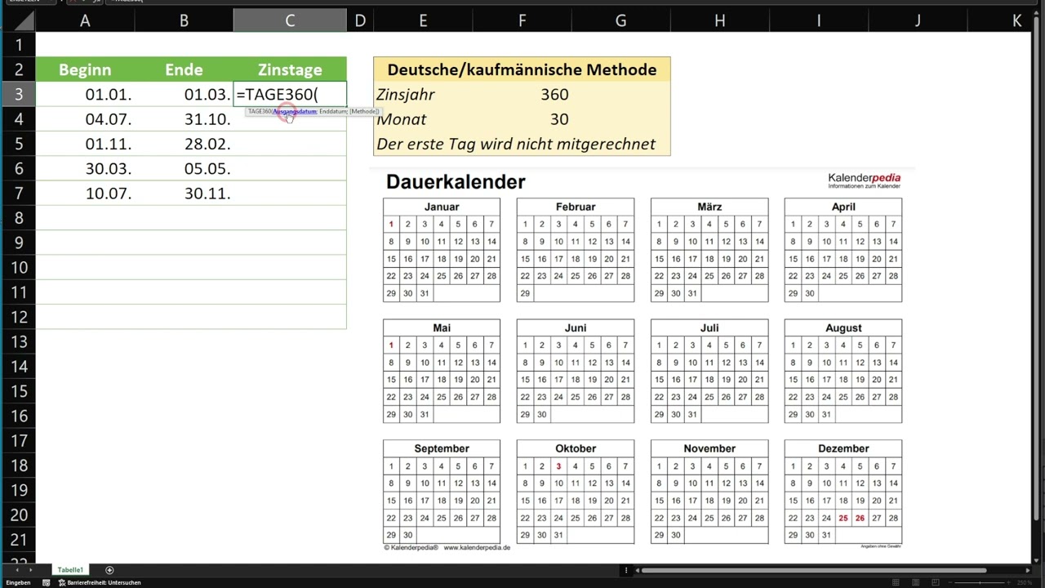This screenshot has width=1045, height=588.
Task: Click the zoom in plus icon
Action: (x=1008, y=582)
